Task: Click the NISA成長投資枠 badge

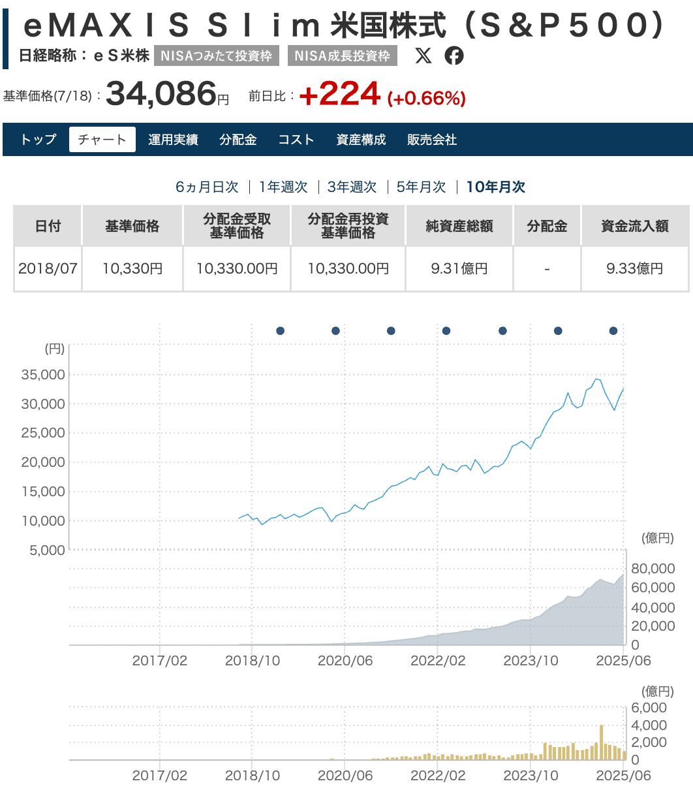Action: click(x=343, y=56)
